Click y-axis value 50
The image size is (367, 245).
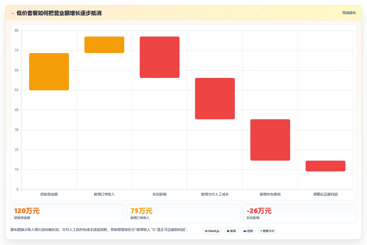coord(16,90)
